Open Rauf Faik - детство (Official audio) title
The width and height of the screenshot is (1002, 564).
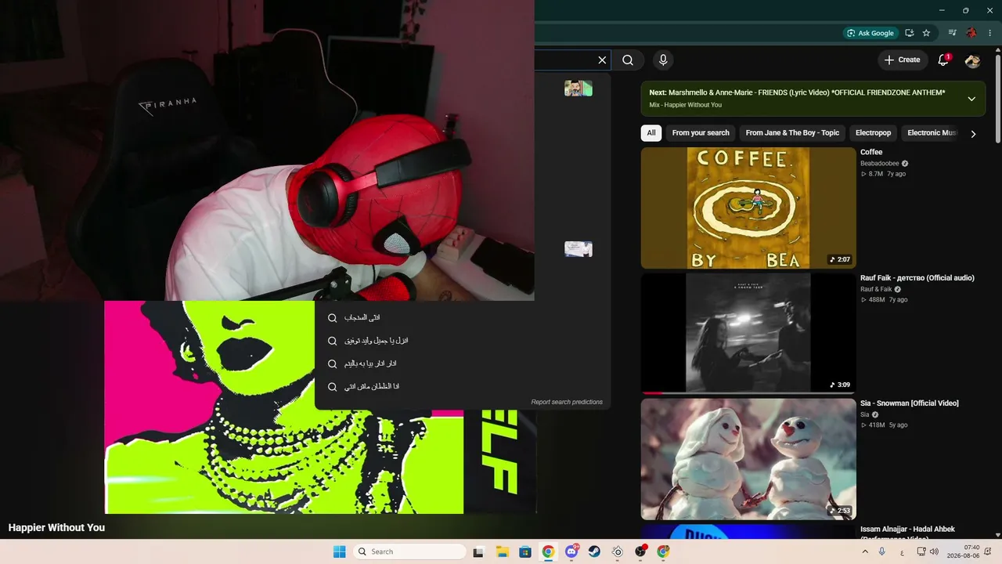pyautogui.click(x=917, y=278)
